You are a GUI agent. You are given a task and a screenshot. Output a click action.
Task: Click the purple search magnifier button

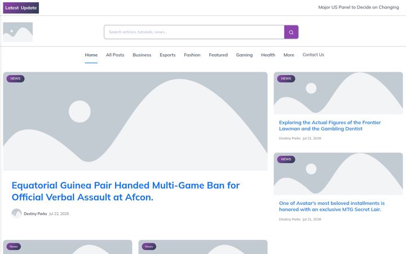click(x=291, y=32)
